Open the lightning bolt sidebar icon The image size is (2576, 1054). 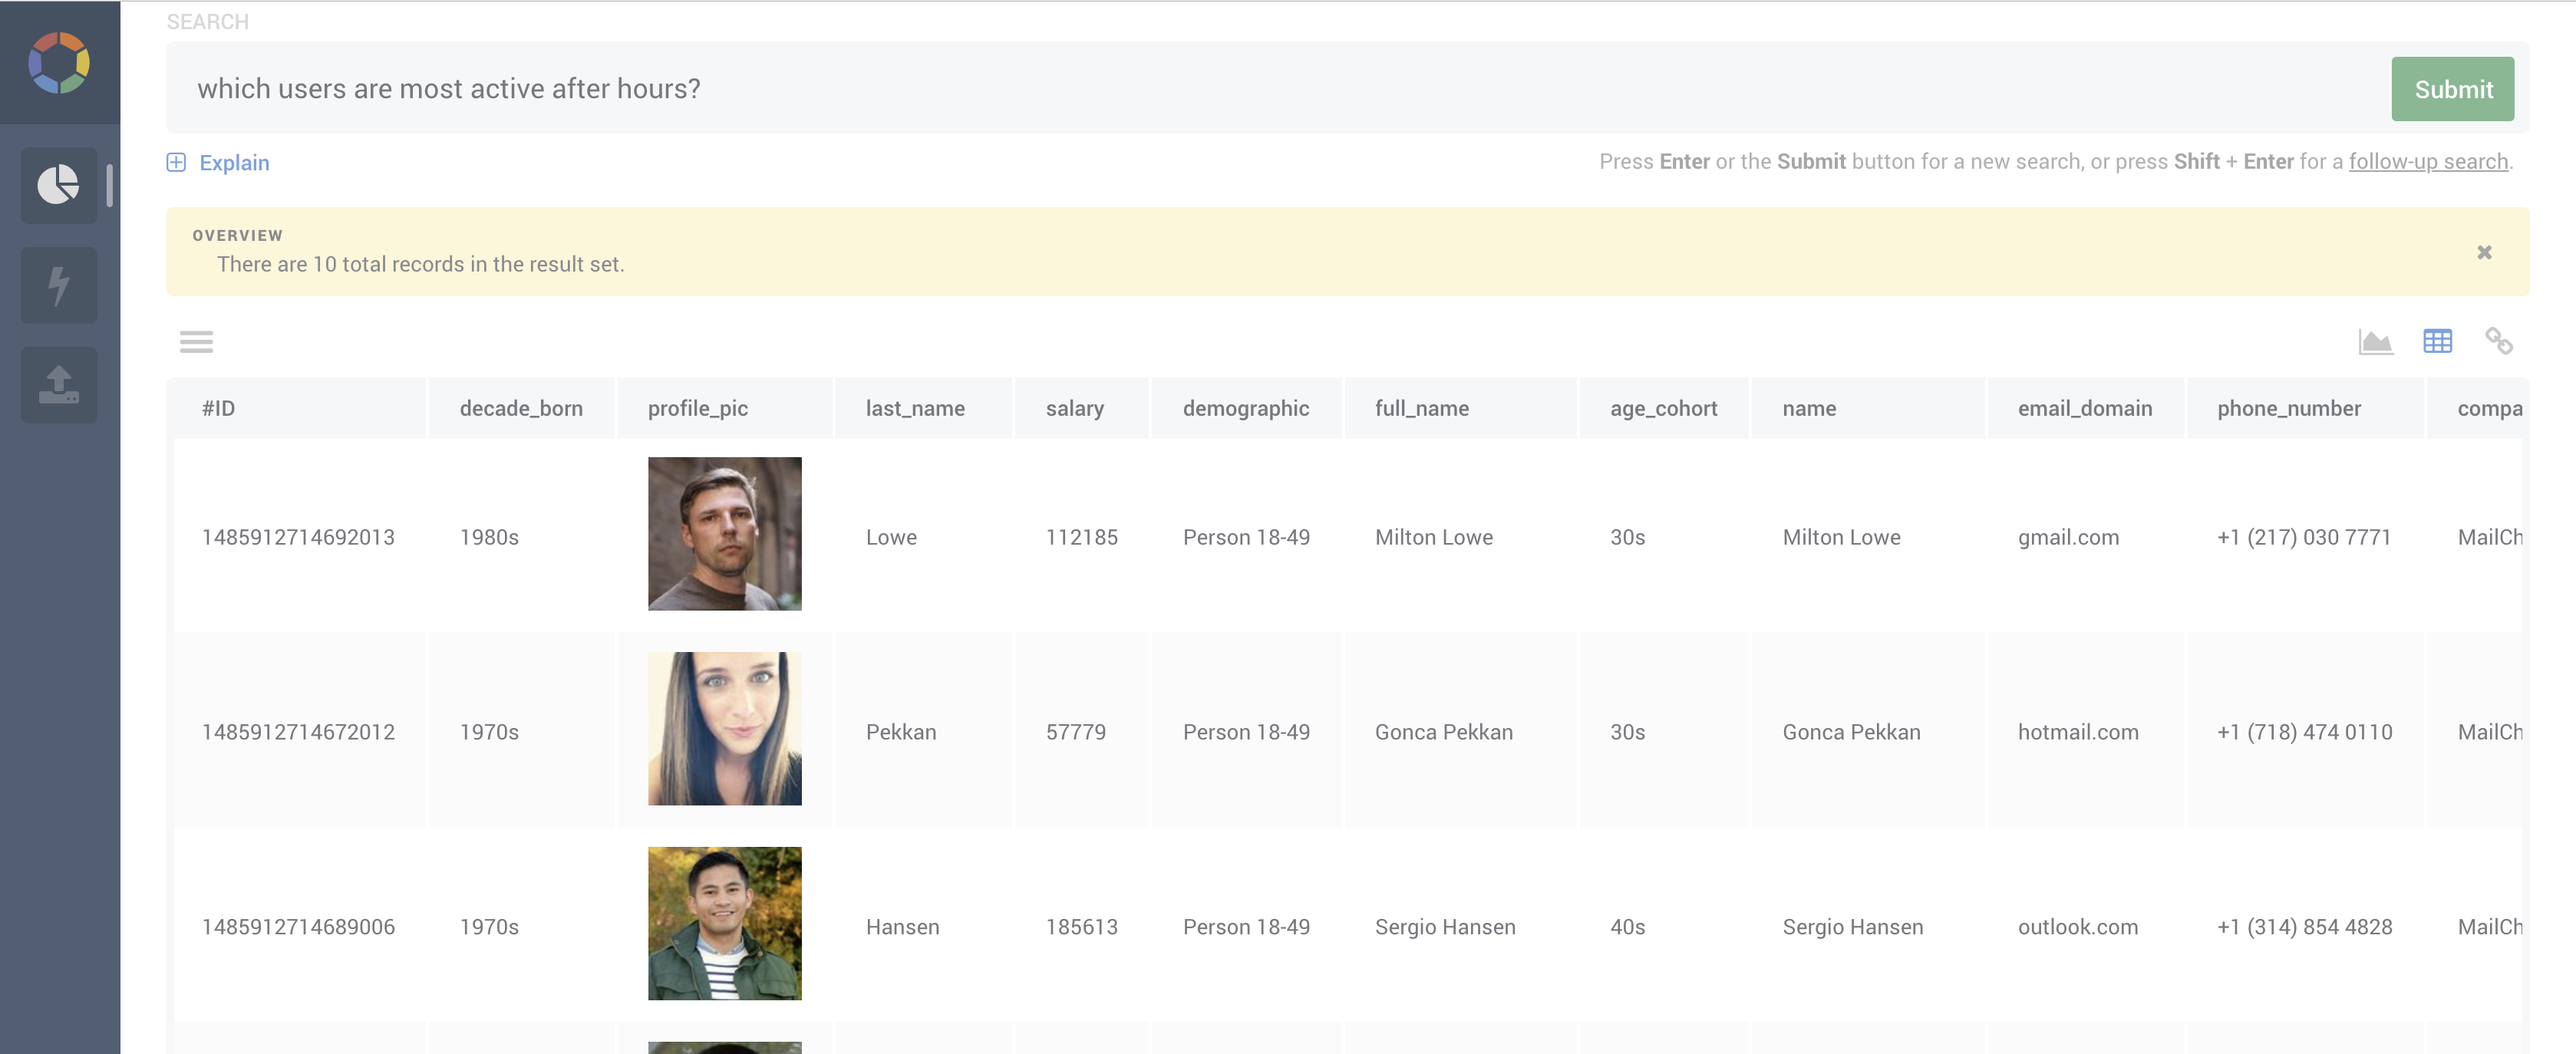59,285
